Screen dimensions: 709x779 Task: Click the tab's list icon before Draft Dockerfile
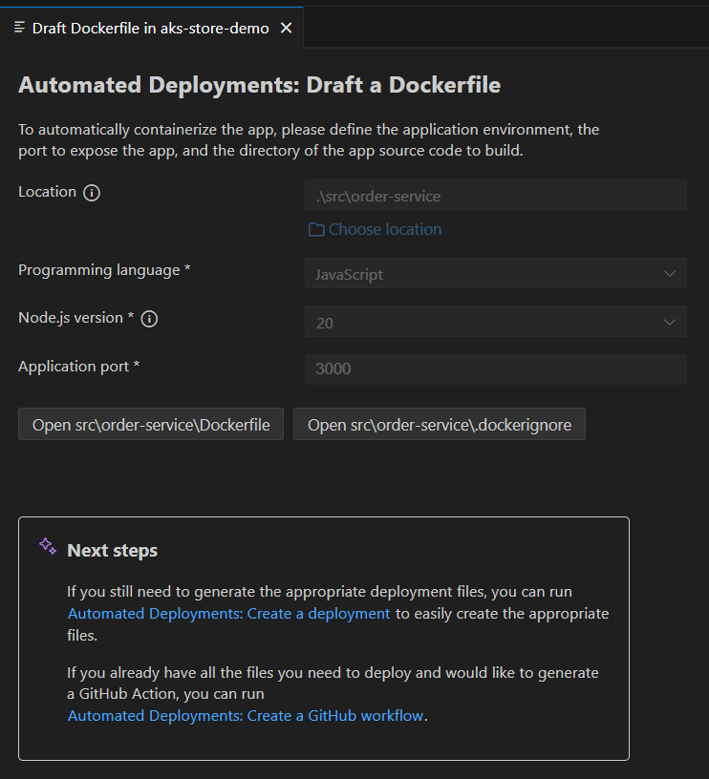(19, 28)
